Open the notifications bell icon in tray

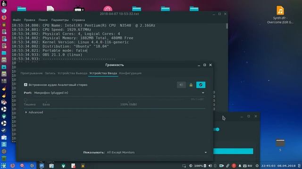tap(240, 166)
